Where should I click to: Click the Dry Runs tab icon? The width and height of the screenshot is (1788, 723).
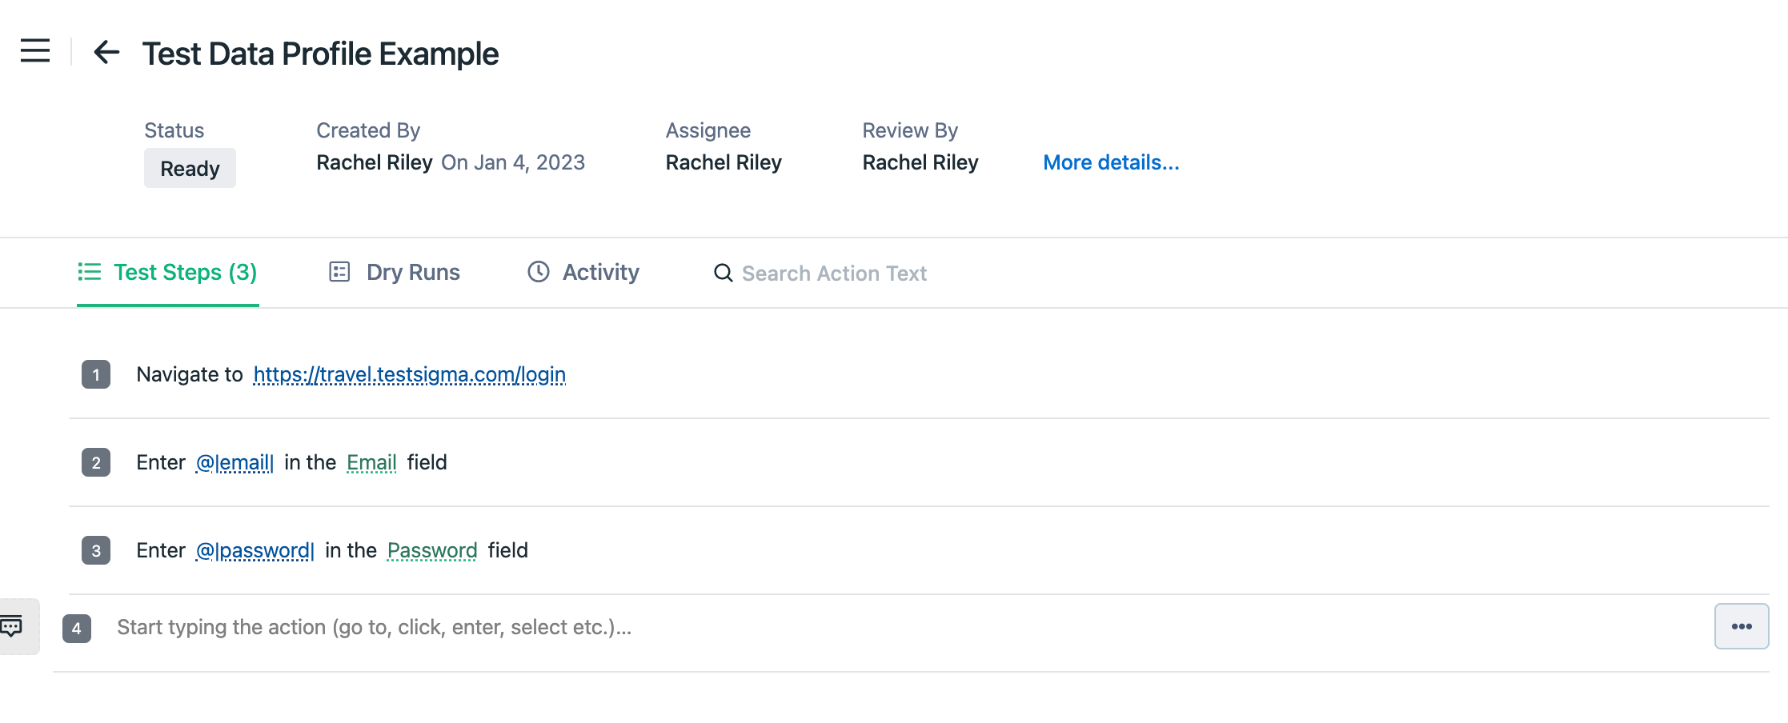pos(339,272)
